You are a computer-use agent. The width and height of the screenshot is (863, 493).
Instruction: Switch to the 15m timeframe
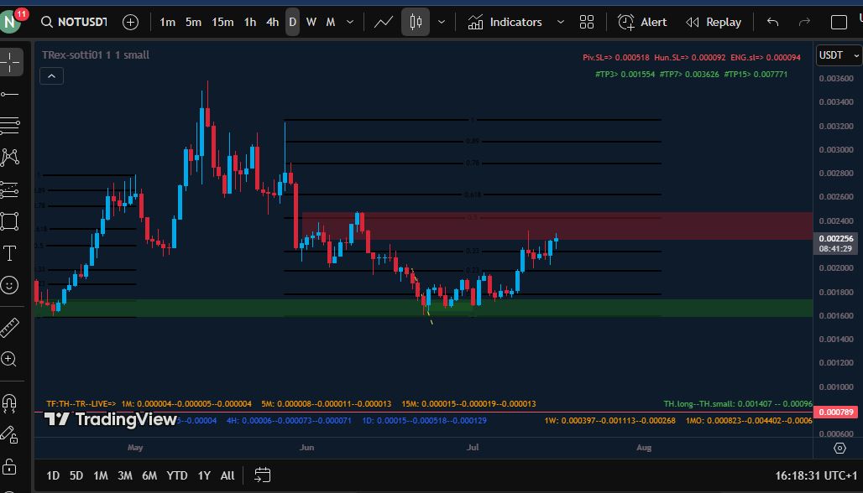point(222,22)
